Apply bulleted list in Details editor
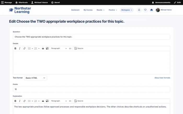This screenshot has width=183, height=114. click(29, 48)
